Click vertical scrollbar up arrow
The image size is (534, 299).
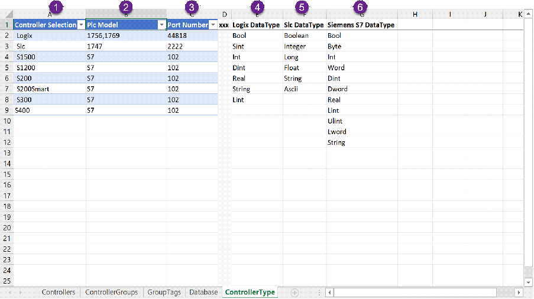coord(528,14)
